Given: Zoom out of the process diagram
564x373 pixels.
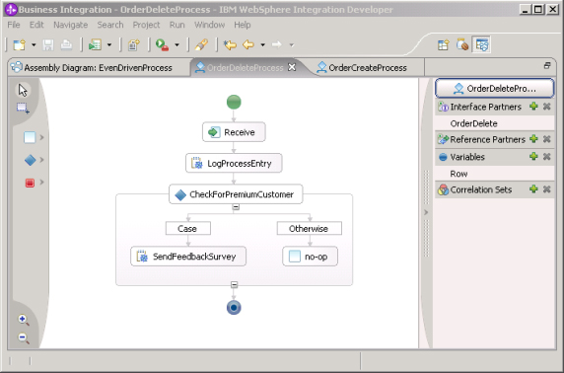Looking at the screenshot, I should coord(24,338).
